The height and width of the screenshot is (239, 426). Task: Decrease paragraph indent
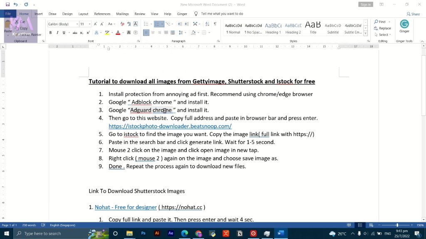tap(180, 24)
